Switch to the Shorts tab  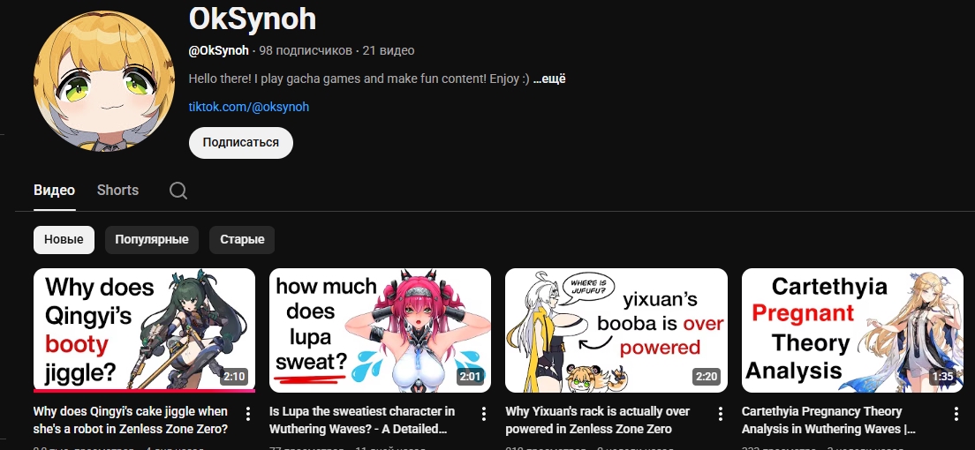pyautogui.click(x=117, y=191)
